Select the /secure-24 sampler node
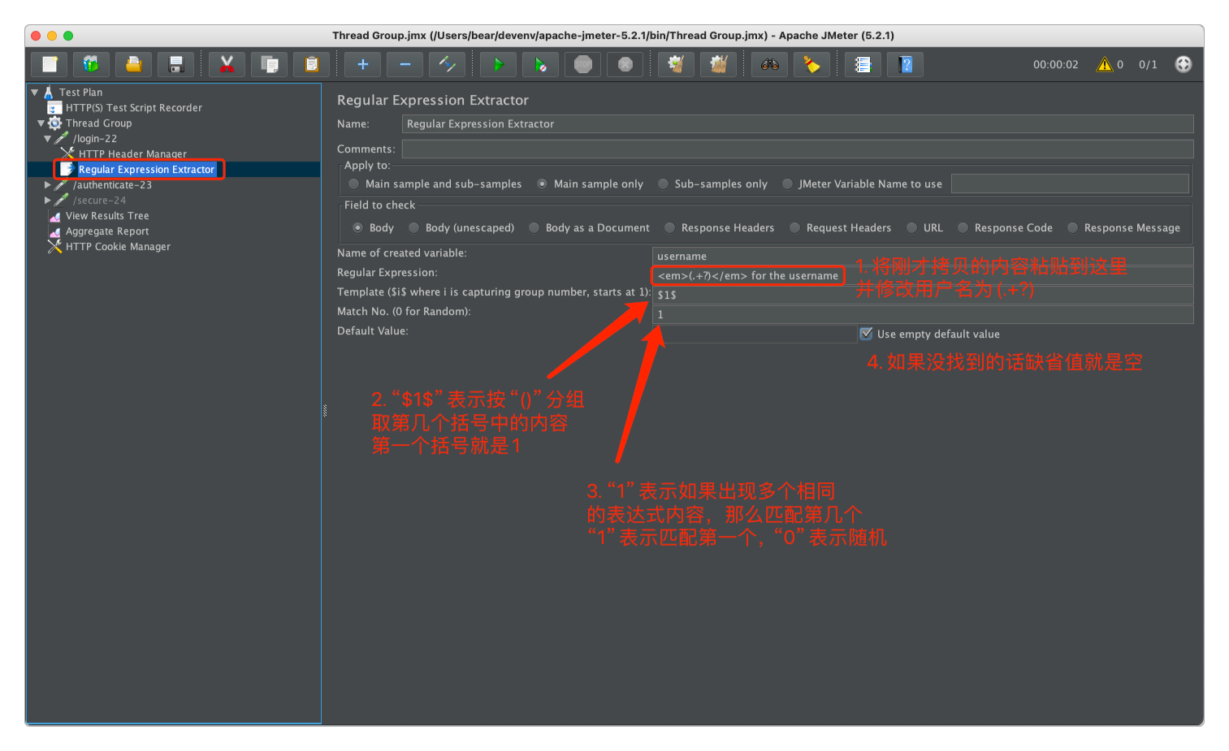The width and height of the screenshot is (1229, 751). click(99, 201)
